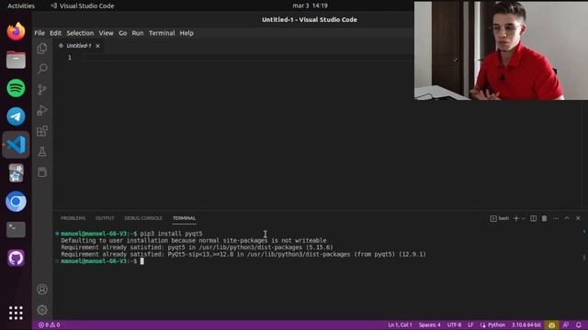Show Applications grid in dock
This screenshot has height=330, width=588.
pyautogui.click(x=16, y=313)
